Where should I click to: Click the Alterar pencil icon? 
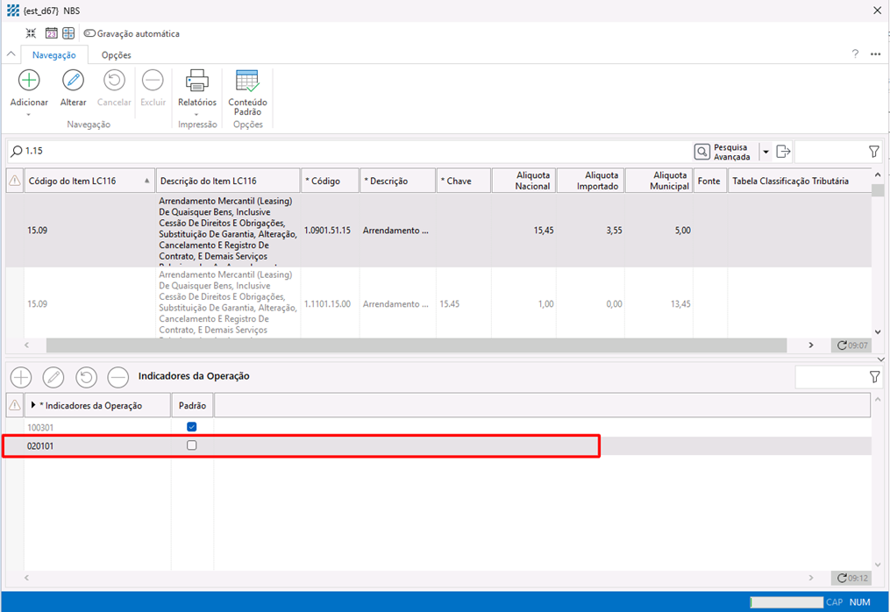(73, 81)
